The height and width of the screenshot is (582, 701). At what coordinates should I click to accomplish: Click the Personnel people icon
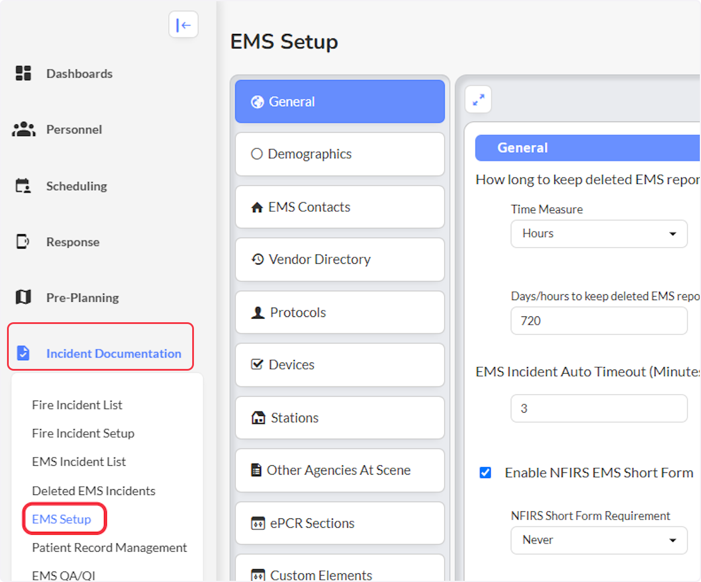pos(23,129)
